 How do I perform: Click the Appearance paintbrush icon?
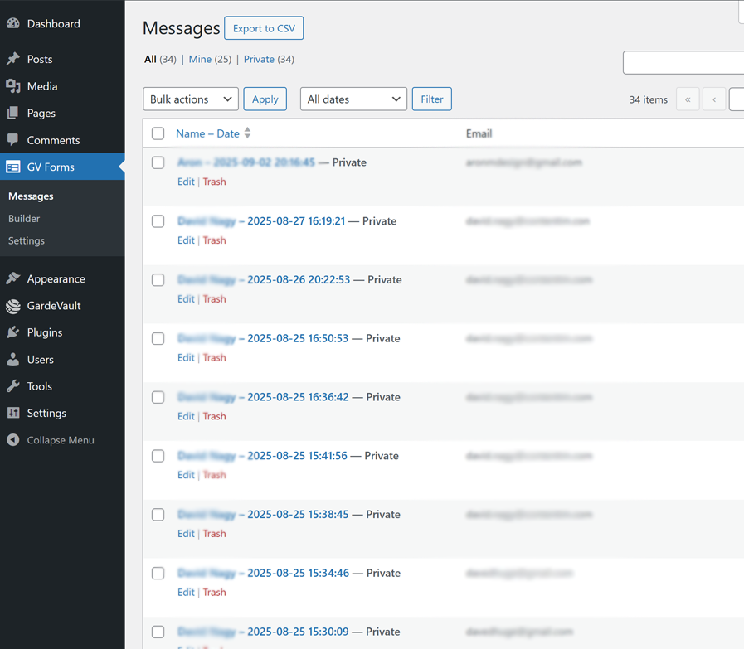pyautogui.click(x=13, y=278)
